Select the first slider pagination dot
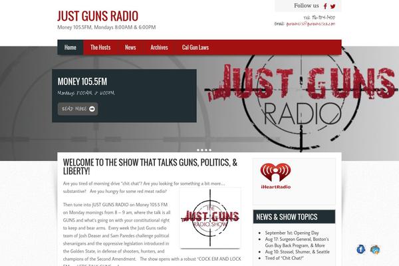399x266 pixels. pos(198,150)
